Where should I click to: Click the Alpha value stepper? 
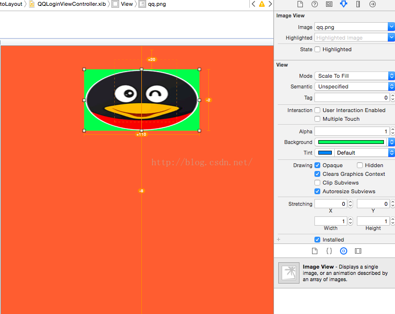point(393,131)
